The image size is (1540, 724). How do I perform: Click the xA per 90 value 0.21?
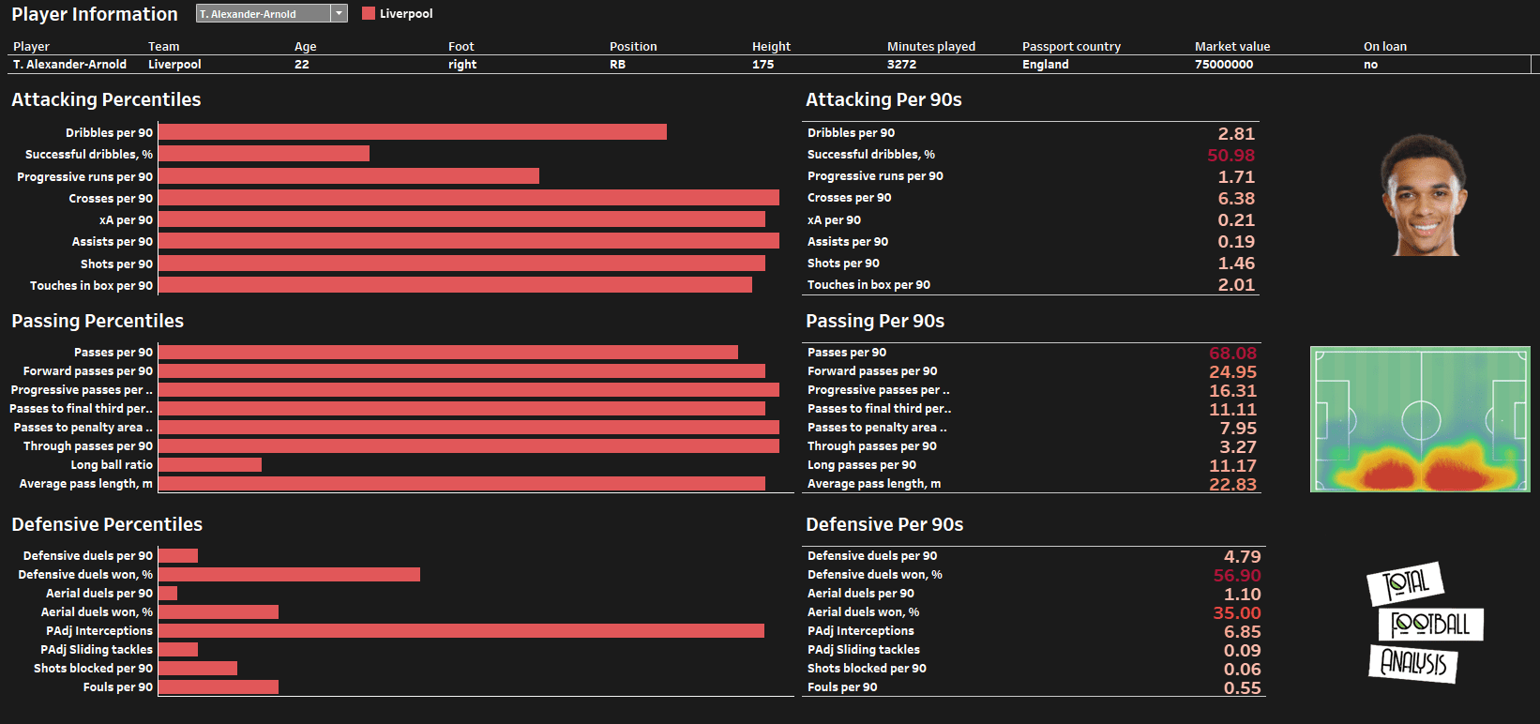(1236, 219)
